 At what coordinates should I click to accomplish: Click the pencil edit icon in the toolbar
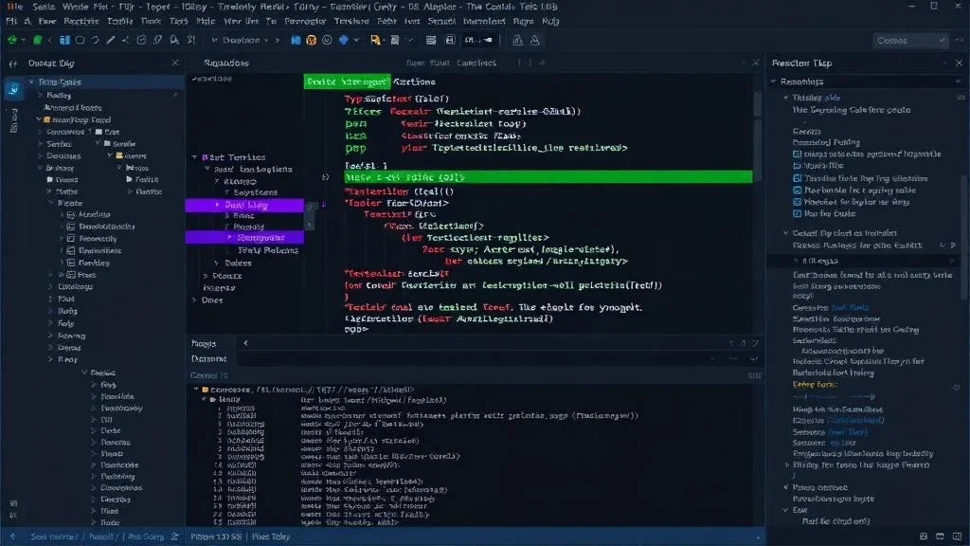(x=110, y=40)
